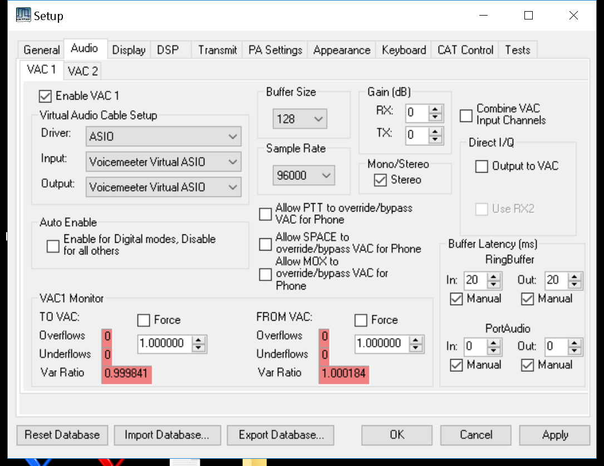604x466 pixels.
Task: Decrease the TX gain spinner value
Action: (436, 138)
